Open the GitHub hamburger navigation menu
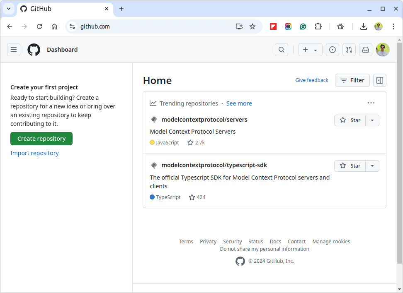Viewport: 403px width, 293px height. [14, 50]
